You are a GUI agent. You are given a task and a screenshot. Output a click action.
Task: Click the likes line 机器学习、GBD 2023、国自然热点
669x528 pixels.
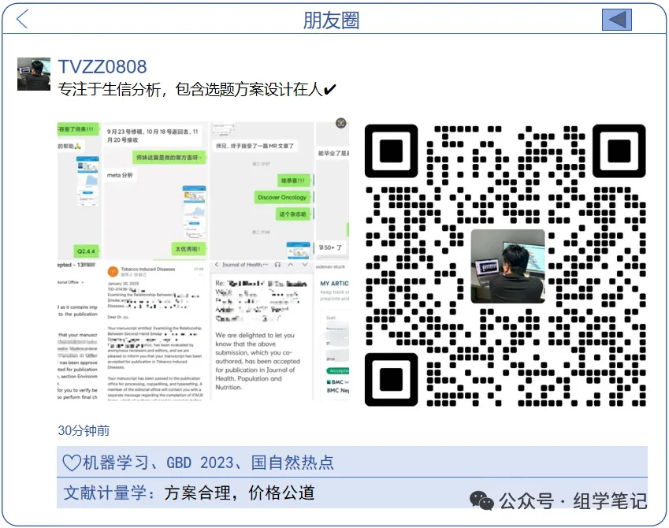[x=208, y=463]
